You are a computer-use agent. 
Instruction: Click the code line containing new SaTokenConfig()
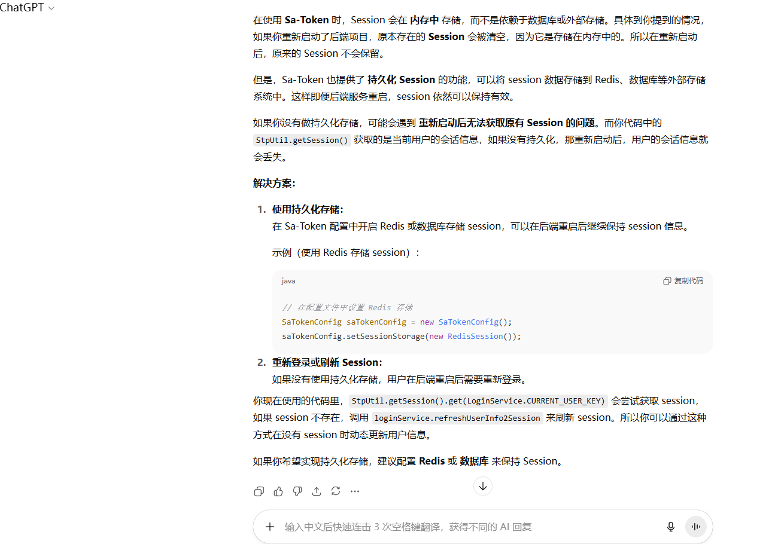[x=397, y=322]
